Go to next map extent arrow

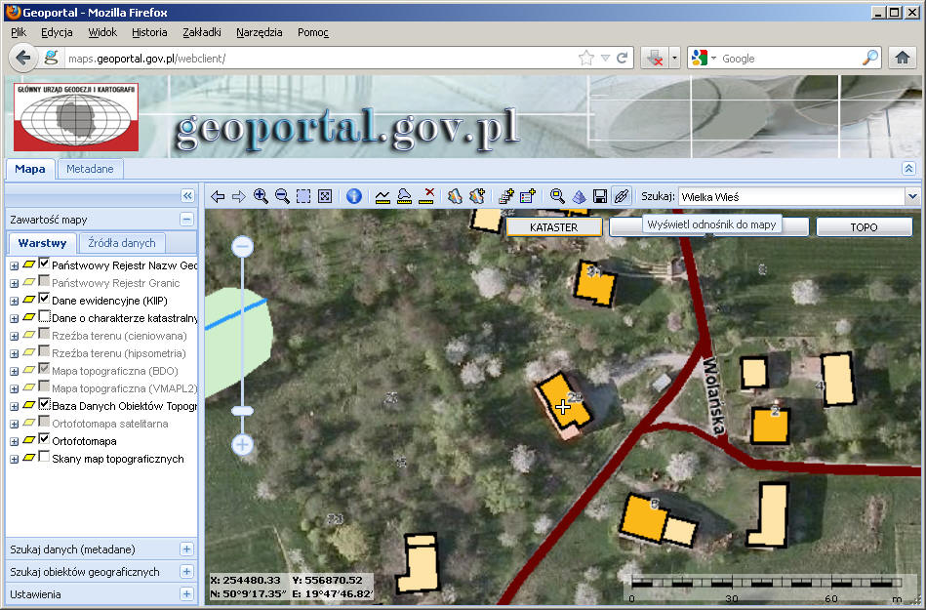point(239,196)
